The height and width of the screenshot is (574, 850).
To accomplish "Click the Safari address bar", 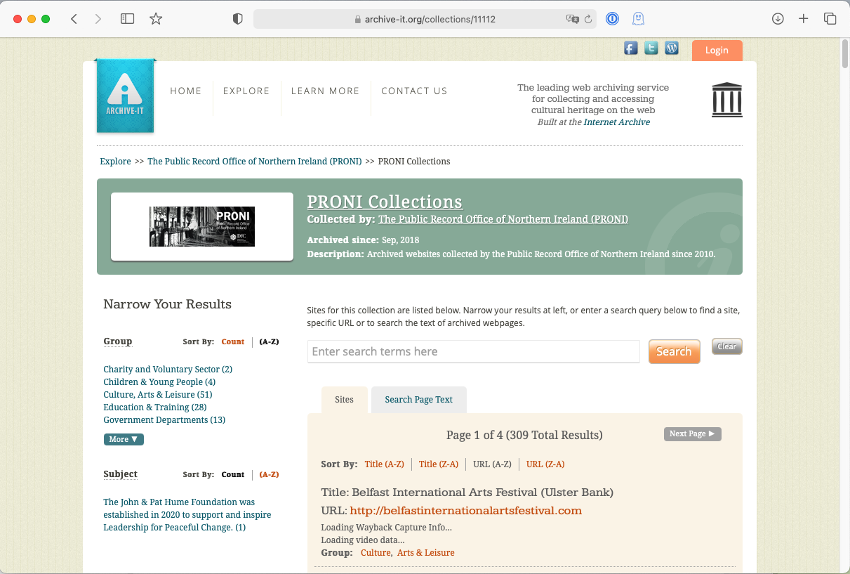I will (425, 19).
